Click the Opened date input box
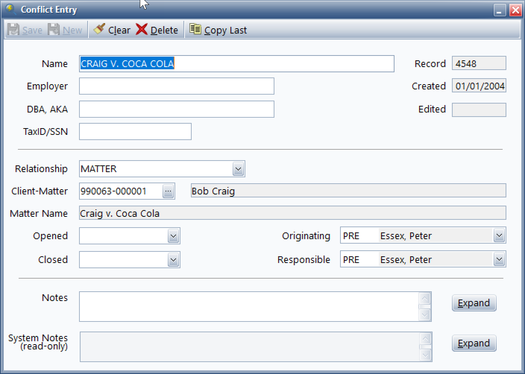 click(x=123, y=236)
